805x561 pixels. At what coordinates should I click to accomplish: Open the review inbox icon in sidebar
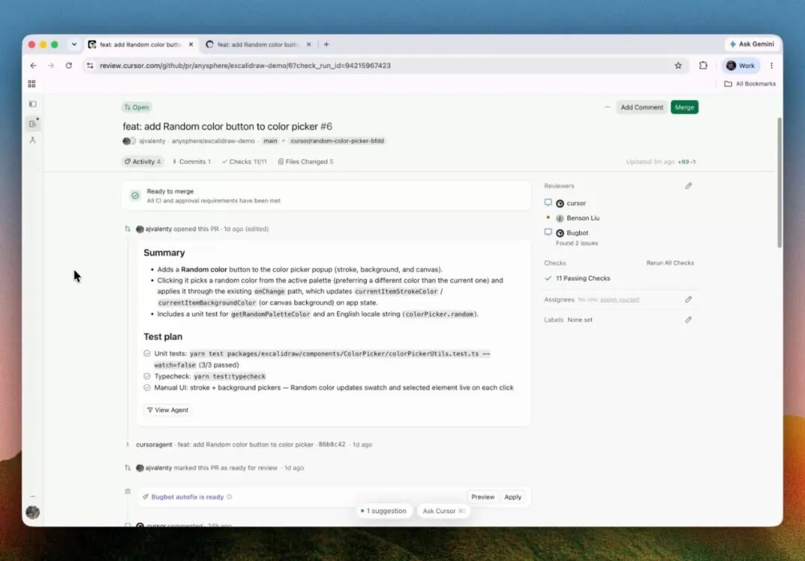(x=33, y=124)
